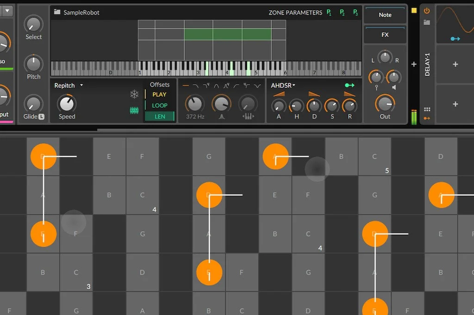Select the low-pass filter shape icon
The width and height of the screenshot is (474, 315).
[x=196, y=86]
